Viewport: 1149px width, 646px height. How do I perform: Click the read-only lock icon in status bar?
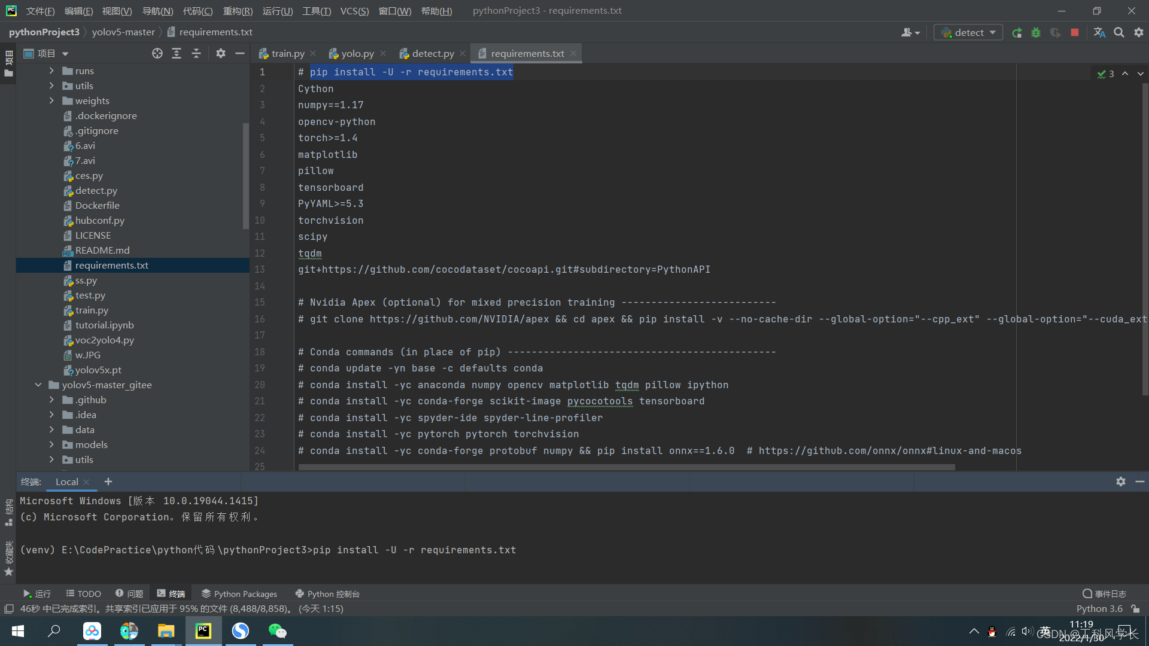(1135, 609)
